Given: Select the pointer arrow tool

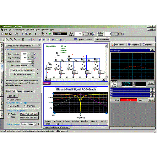Looking at the screenshot, I should pos(3,40).
